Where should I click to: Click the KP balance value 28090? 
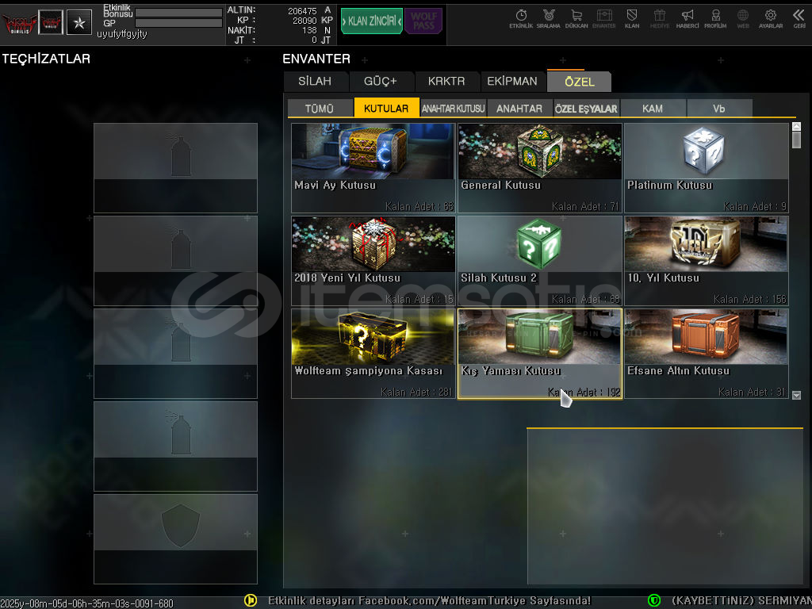304,20
